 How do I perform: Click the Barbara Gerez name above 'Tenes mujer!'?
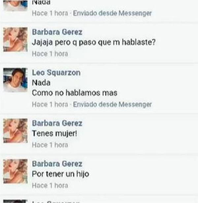coord(57,123)
